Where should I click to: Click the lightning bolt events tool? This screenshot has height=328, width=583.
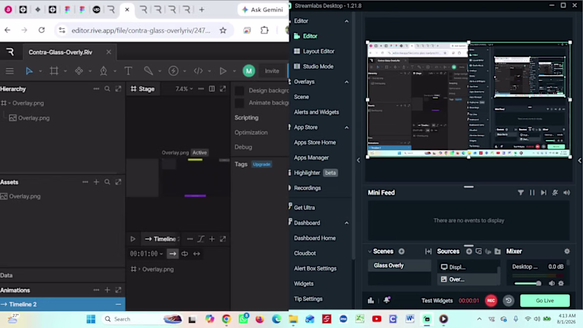pyautogui.click(x=173, y=71)
